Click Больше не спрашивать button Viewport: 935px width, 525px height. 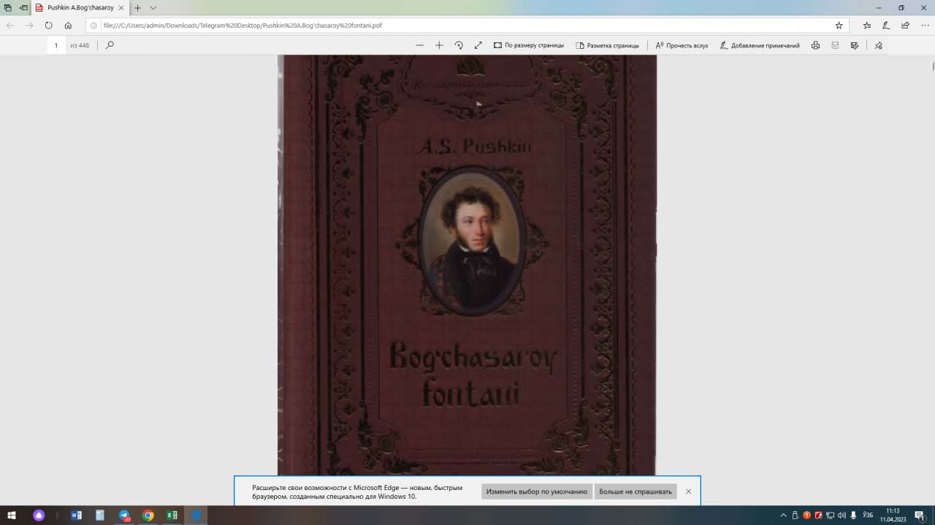click(636, 491)
